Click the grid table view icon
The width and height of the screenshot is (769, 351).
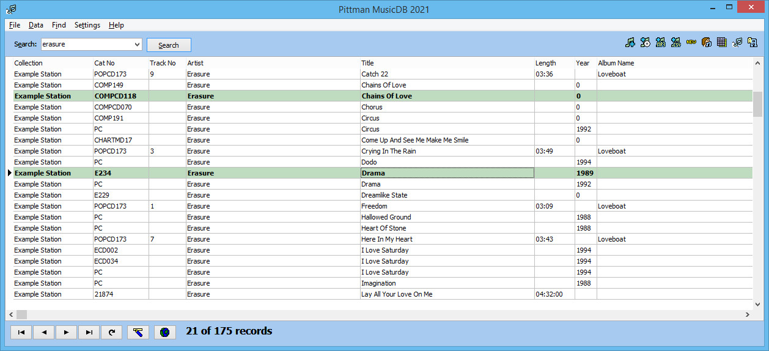tap(722, 42)
